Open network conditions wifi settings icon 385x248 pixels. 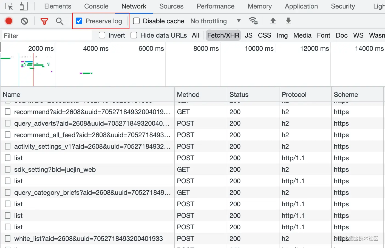pos(253,21)
